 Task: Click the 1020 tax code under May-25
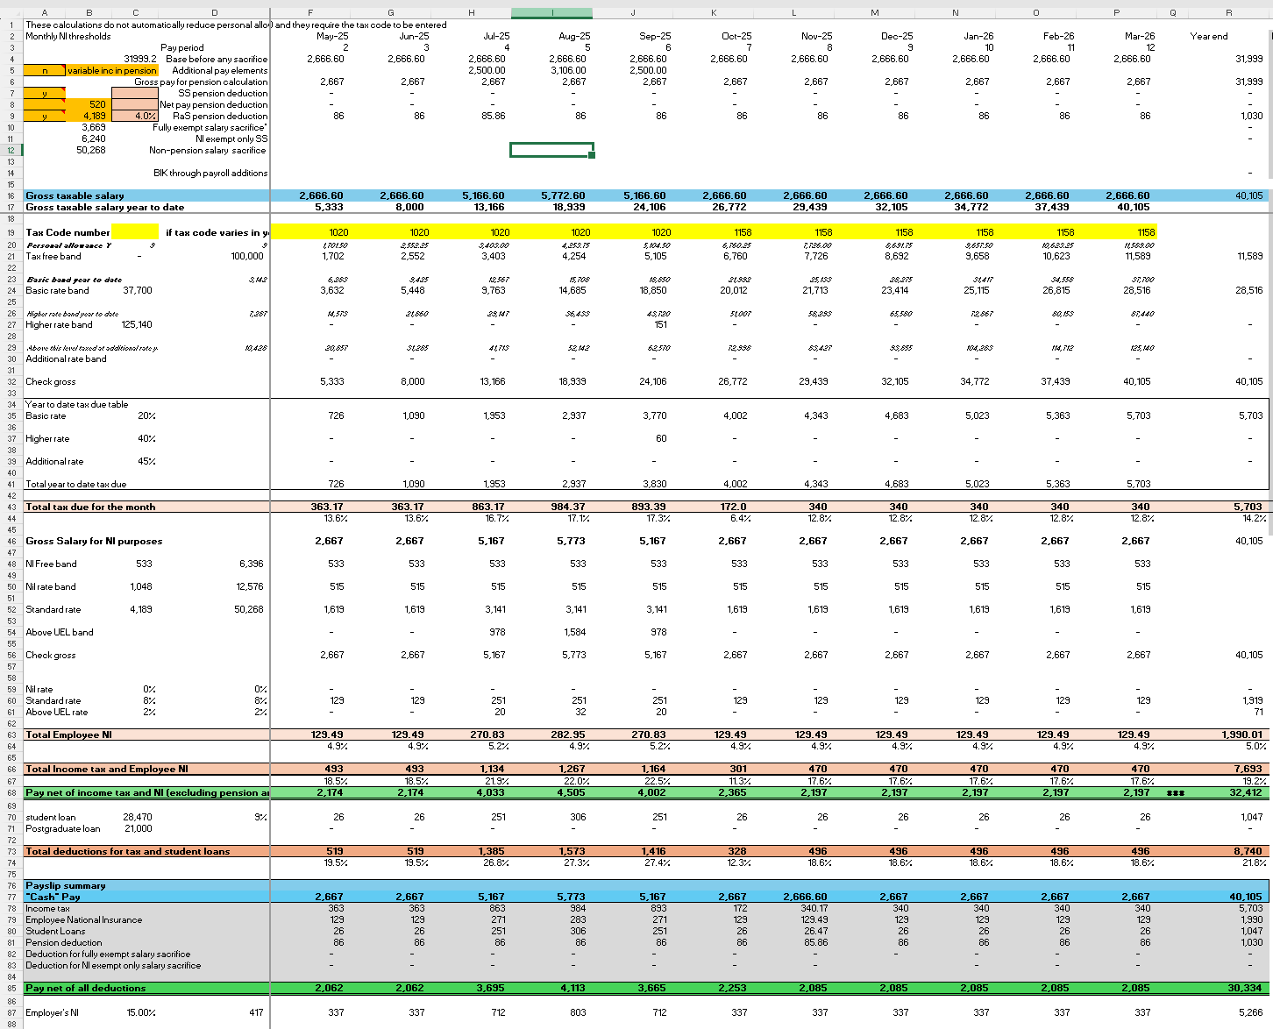point(338,232)
